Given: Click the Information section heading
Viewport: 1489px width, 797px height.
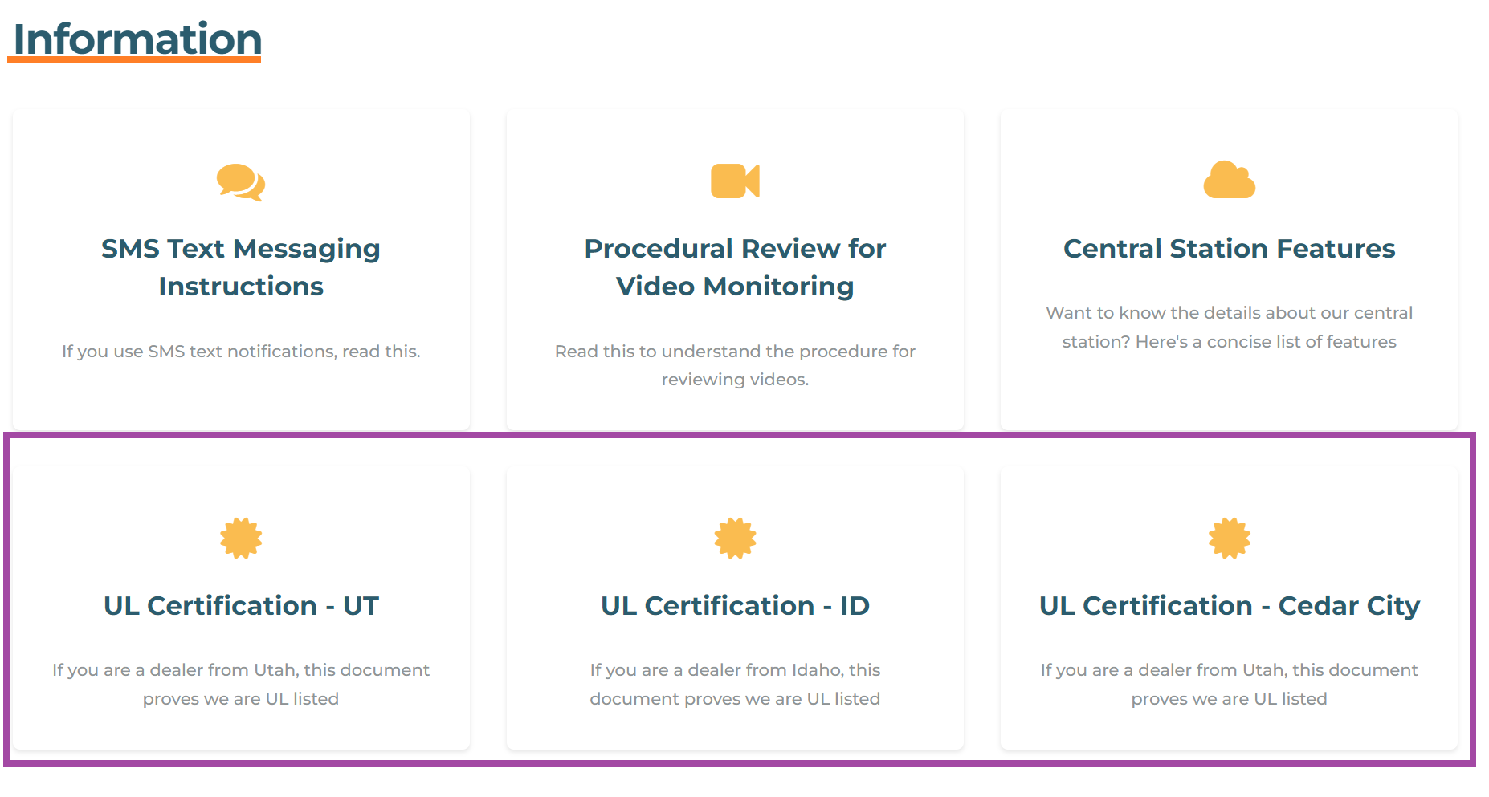Looking at the screenshot, I should pyautogui.click(x=137, y=39).
